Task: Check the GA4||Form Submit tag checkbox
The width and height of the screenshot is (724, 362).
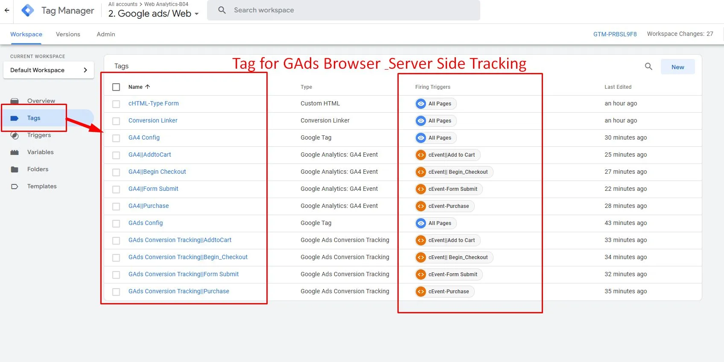Action: pos(116,190)
